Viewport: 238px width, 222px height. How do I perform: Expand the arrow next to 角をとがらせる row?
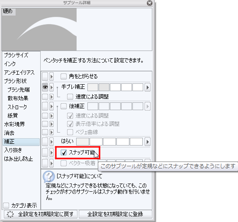[51, 76]
